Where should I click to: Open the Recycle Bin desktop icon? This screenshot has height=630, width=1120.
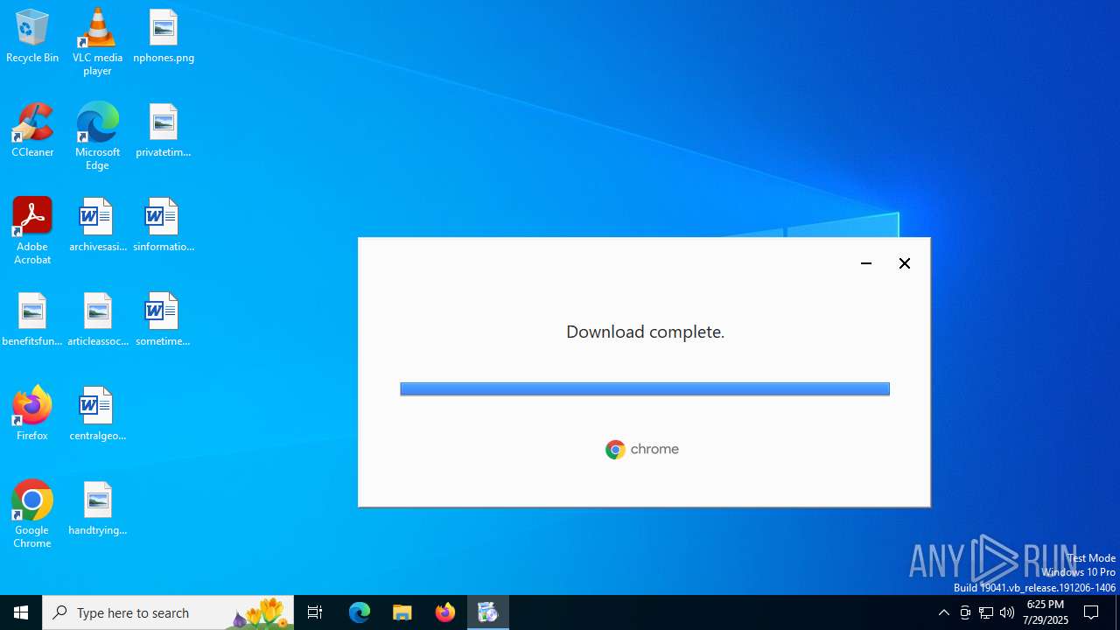[x=32, y=36]
